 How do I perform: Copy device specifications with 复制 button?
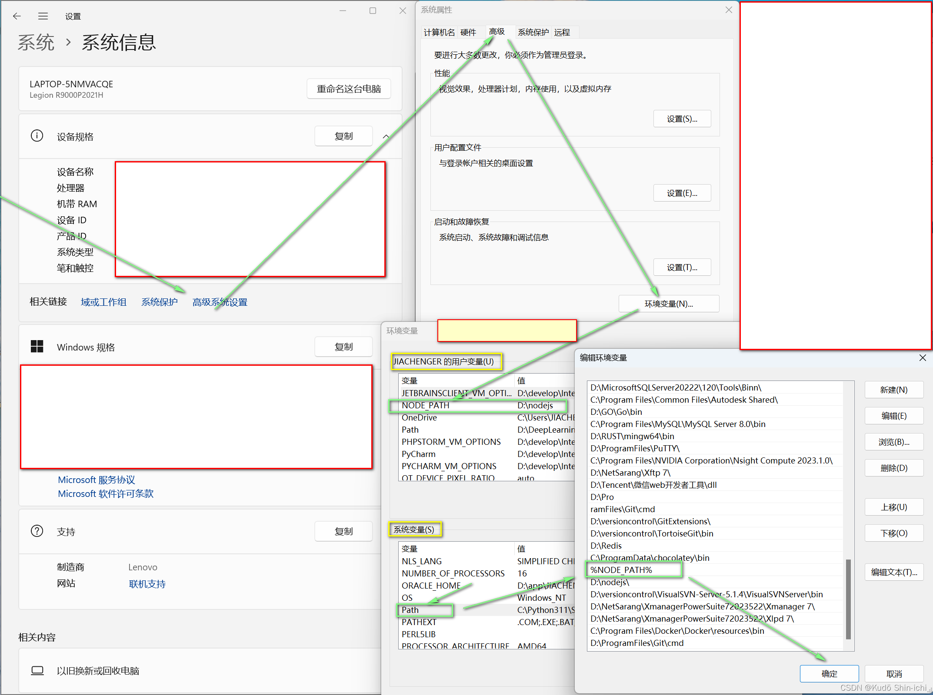click(x=343, y=136)
